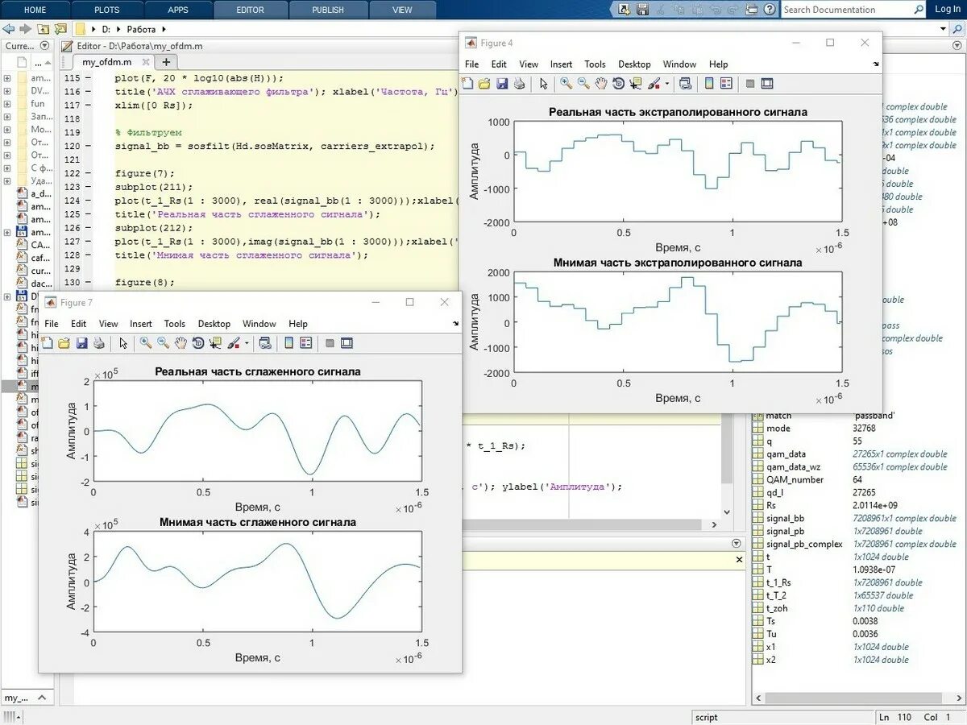Image resolution: width=967 pixels, height=725 pixels.
Task: Click Link Plot icon in Figure 4
Action: coord(685,83)
